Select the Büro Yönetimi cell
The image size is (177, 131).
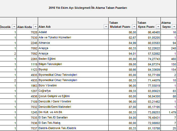pyautogui.click(x=48, y=86)
